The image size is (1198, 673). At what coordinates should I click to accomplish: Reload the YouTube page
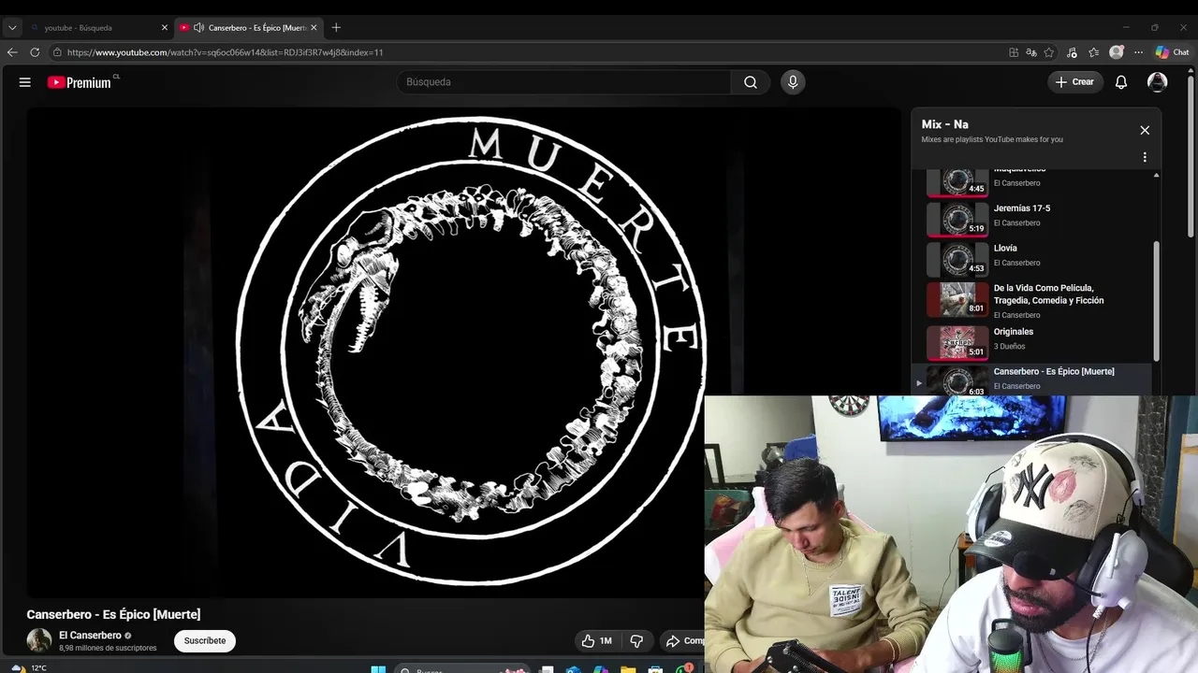click(35, 52)
